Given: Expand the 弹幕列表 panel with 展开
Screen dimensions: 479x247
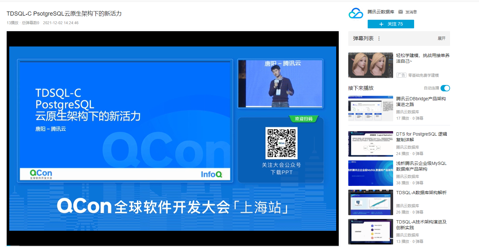Looking at the screenshot, I should [441, 39].
